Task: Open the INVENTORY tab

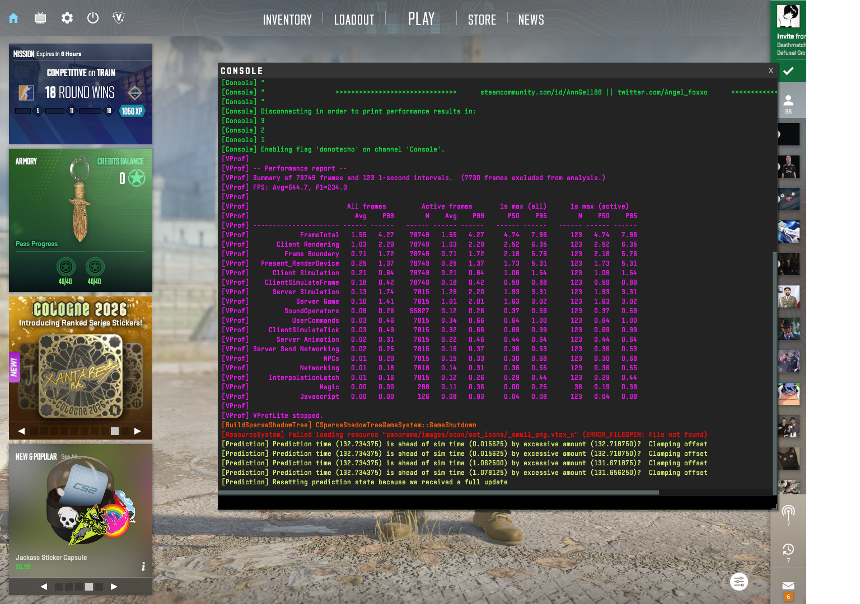Action: point(287,20)
